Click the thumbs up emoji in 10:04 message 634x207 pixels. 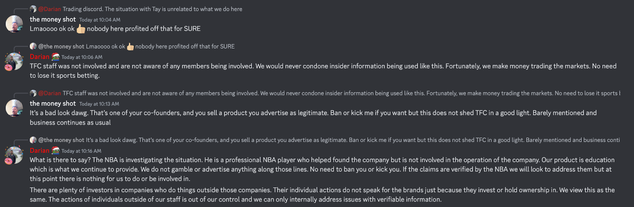[x=81, y=29]
